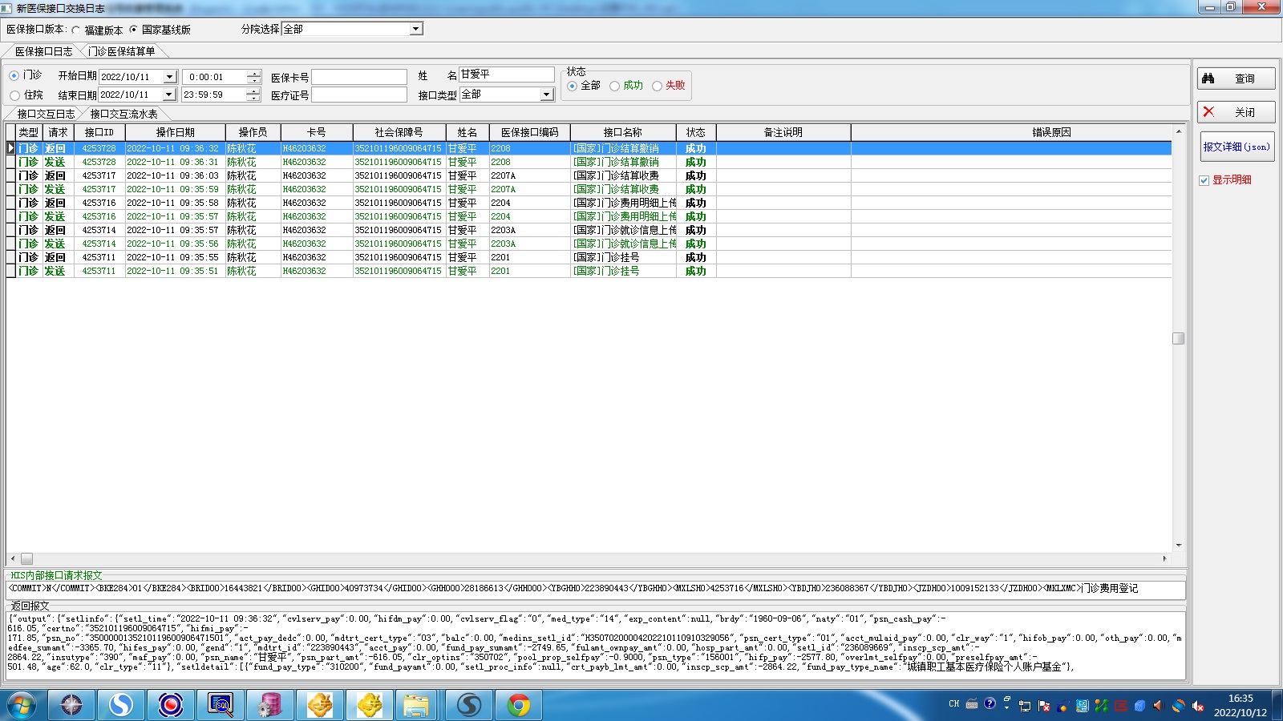Viewport: 1283px width, 721px height.
Task: Open the dark gray S taskbar icon
Action: 469,705
